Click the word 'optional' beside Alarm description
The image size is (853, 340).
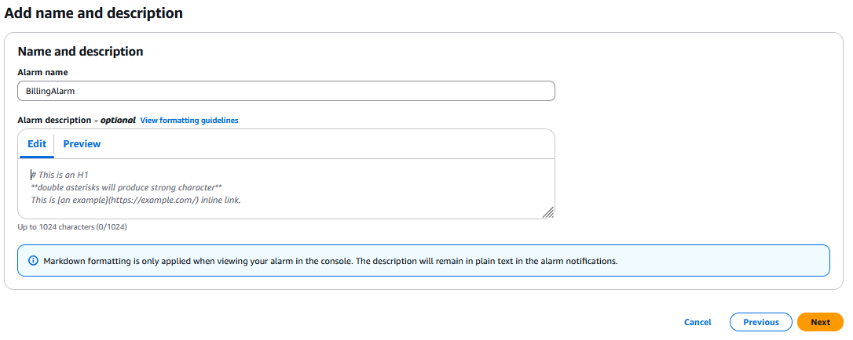(x=118, y=121)
